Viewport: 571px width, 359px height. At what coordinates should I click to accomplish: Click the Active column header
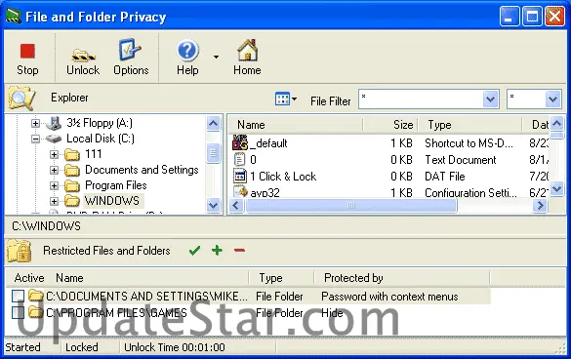click(x=29, y=278)
